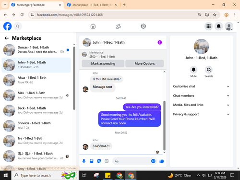Open the account profile avatar menu
Viewport: 240px width, 180px height.
[229, 26]
